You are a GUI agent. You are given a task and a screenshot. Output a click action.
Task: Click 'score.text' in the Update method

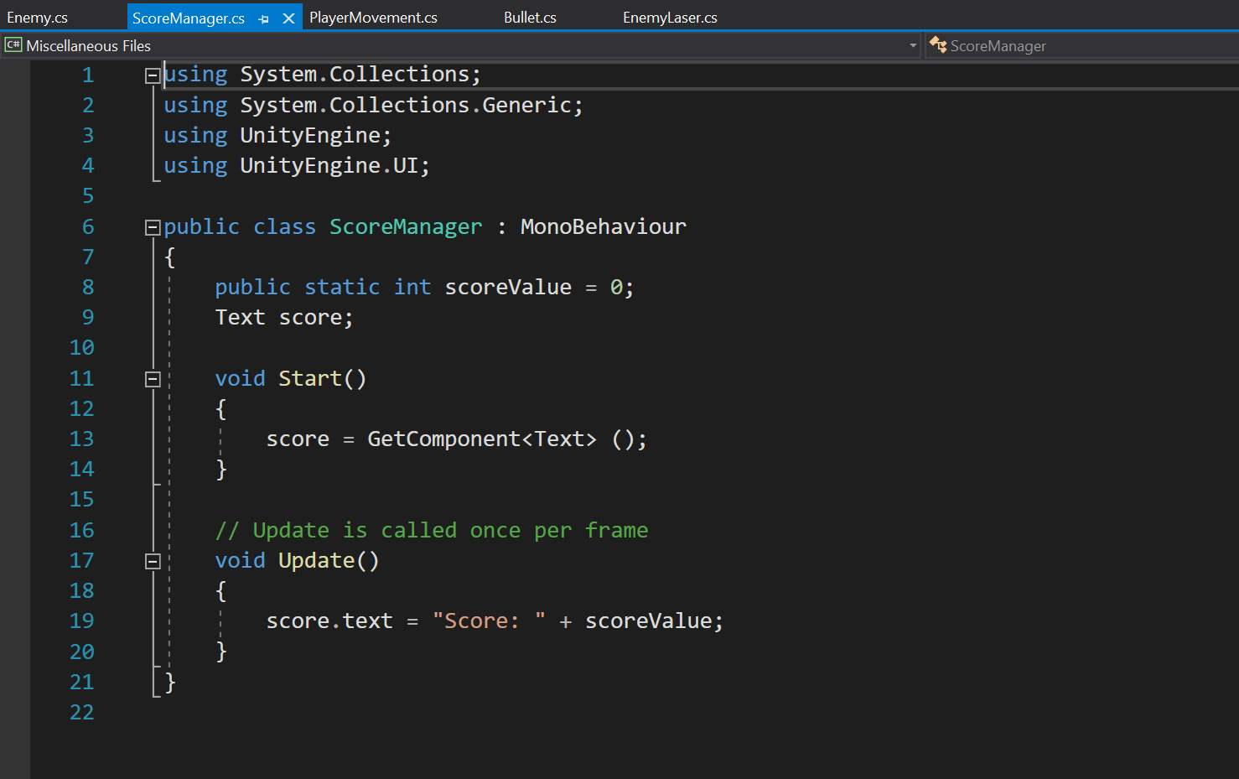329,621
